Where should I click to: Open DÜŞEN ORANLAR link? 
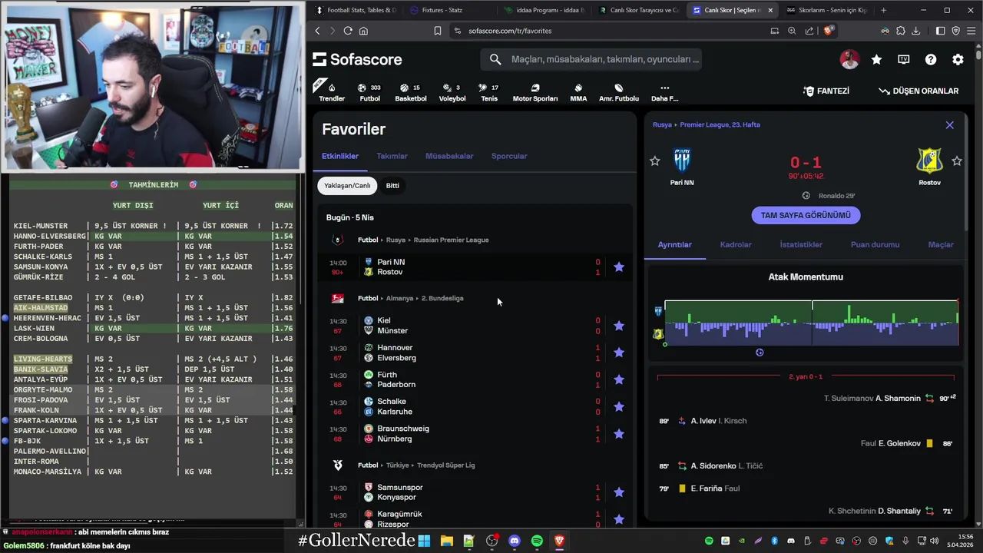tap(918, 91)
